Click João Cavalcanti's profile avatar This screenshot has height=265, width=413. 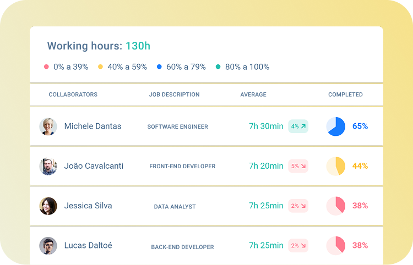(x=48, y=166)
